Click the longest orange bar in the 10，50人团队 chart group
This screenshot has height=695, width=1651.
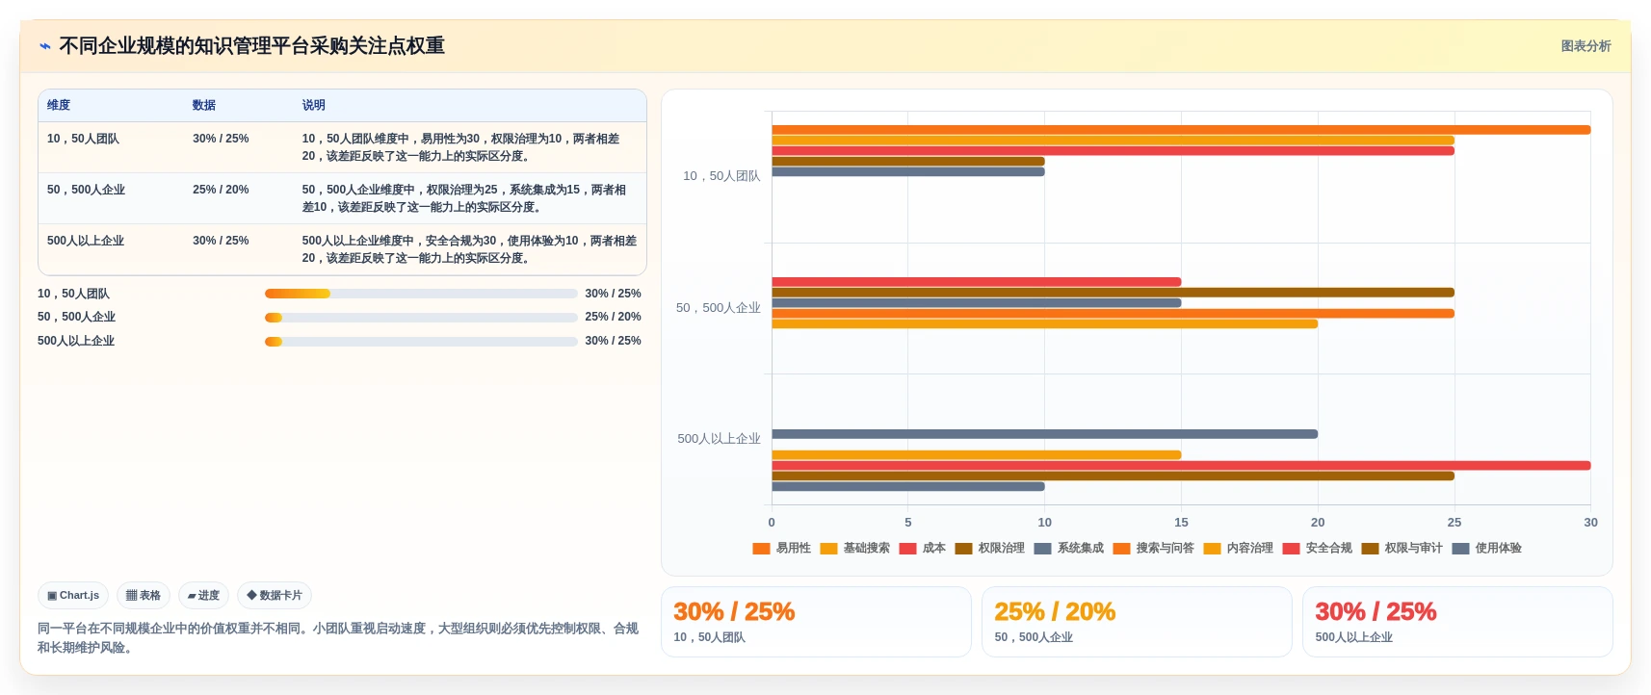pyautogui.click(x=1181, y=130)
